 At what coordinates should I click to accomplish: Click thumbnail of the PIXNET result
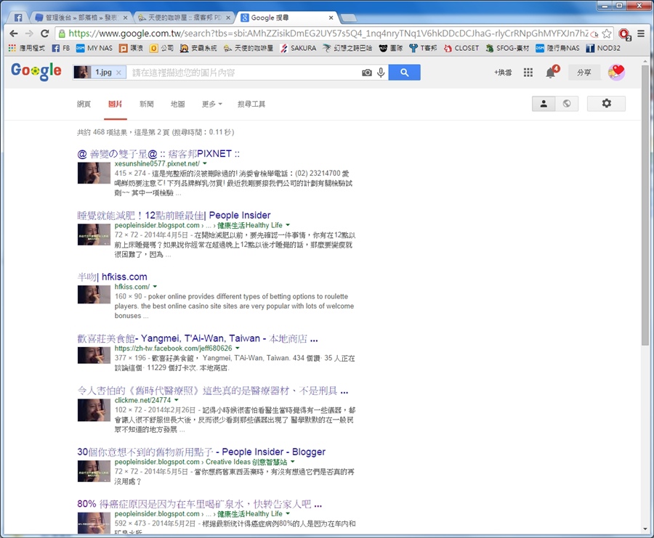[x=94, y=173]
